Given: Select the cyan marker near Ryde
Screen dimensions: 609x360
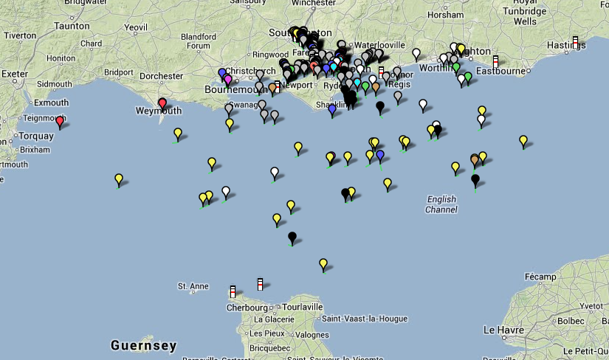Looking at the screenshot, I should 357,83.
